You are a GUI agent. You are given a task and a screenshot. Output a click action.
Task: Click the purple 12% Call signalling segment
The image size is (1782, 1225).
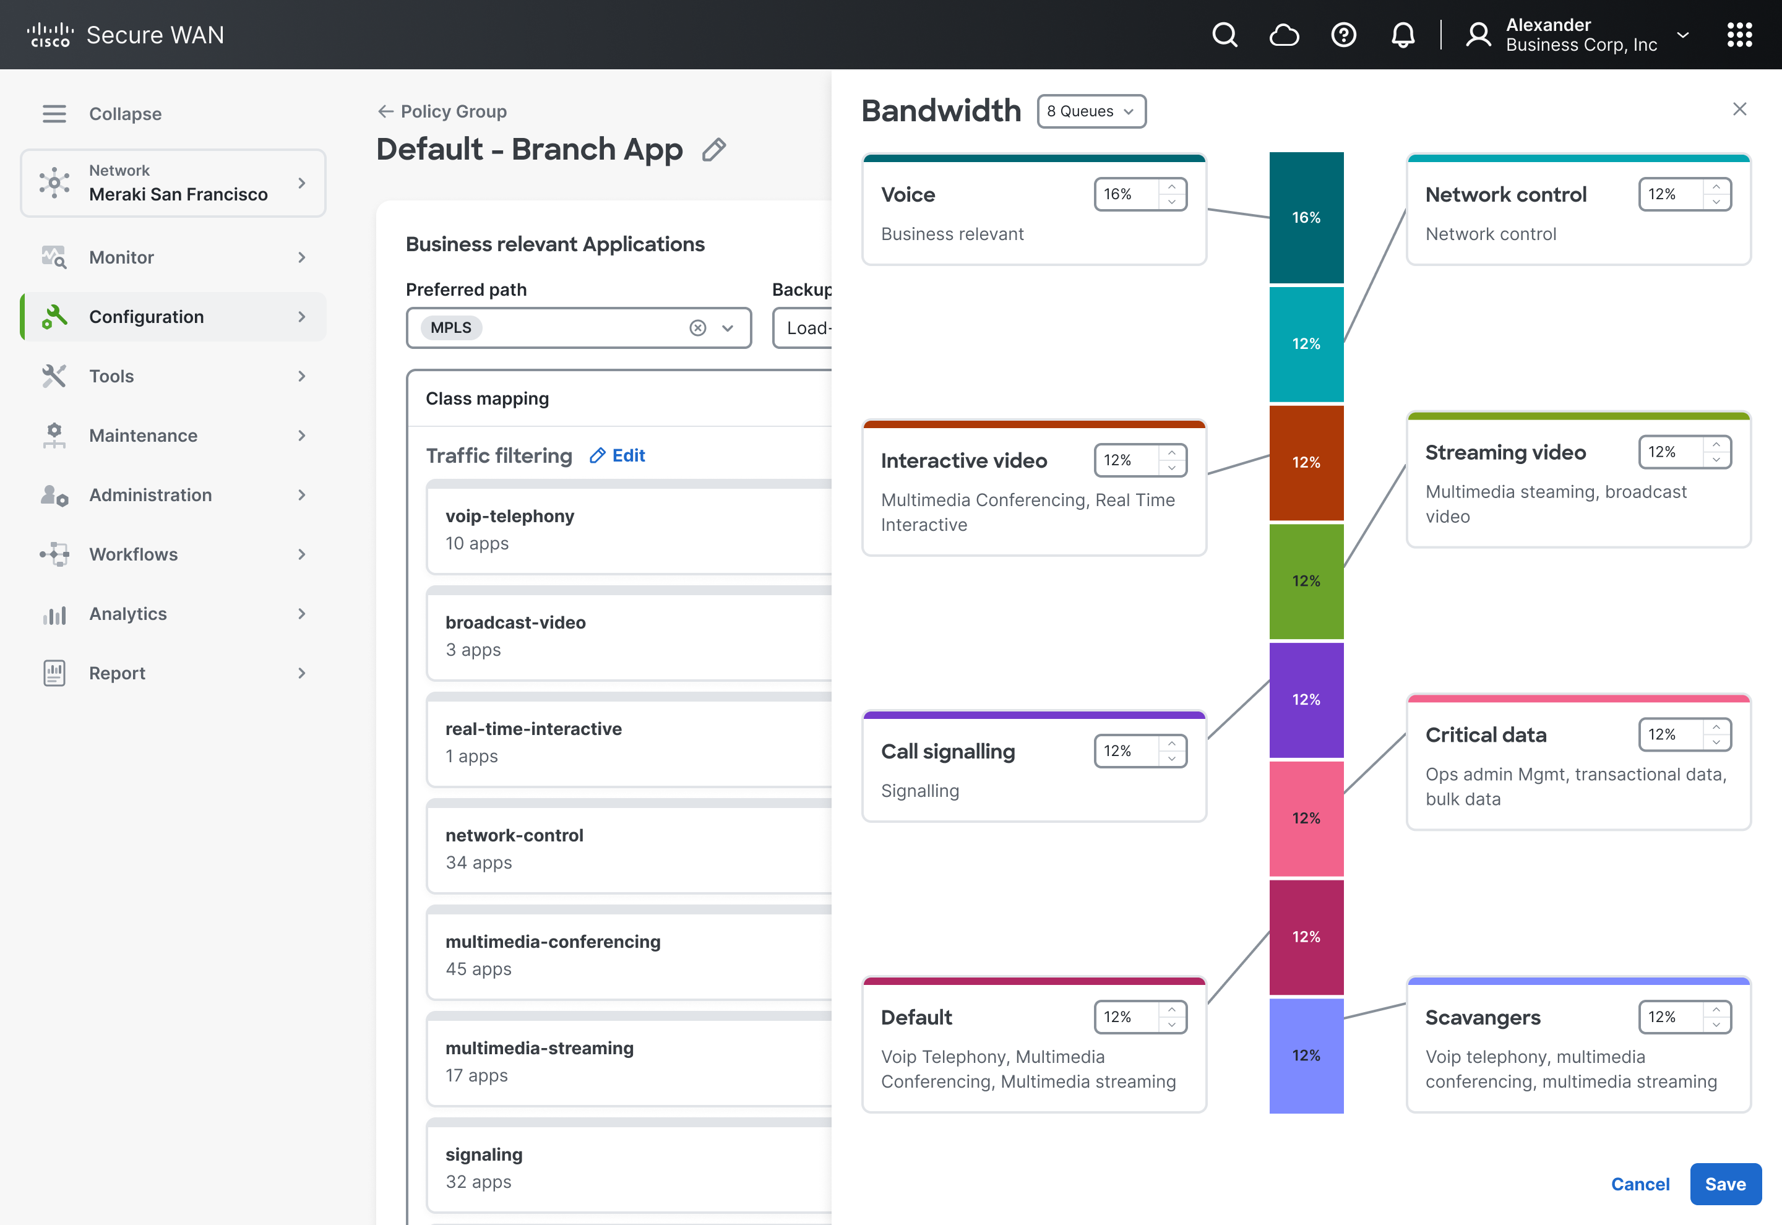tap(1306, 699)
